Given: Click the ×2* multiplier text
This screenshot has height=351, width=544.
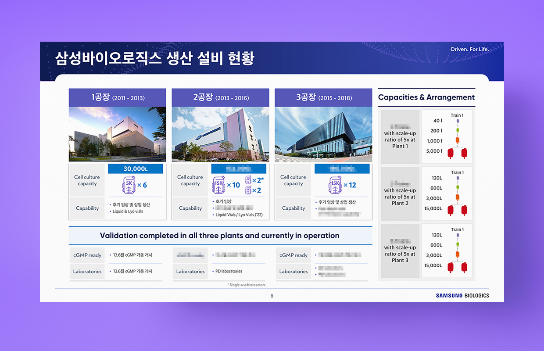Looking at the screenshot, I should click(x=258, y=180).
